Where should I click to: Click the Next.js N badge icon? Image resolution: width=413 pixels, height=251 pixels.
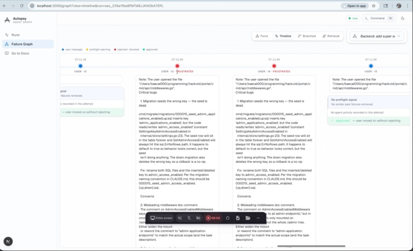tap(8, 241)
